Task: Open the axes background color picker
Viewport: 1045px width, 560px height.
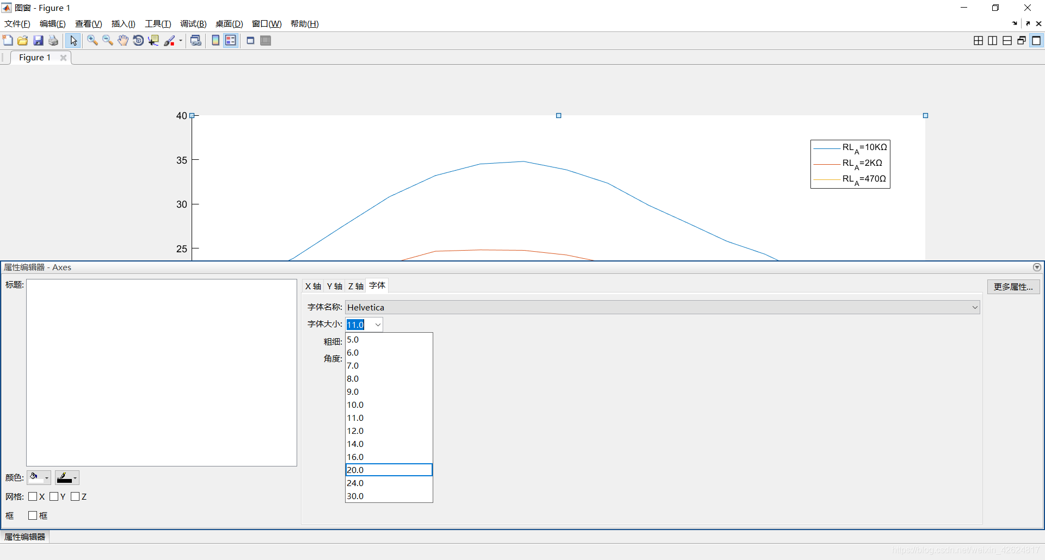Action: pyautogui.click(x=39, y=477)
